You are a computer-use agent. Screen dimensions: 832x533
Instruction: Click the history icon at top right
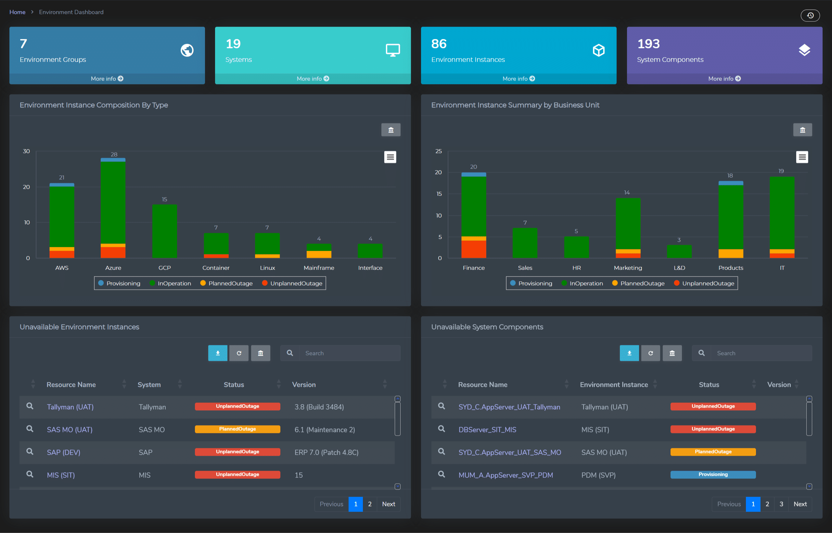click(810, 15)
